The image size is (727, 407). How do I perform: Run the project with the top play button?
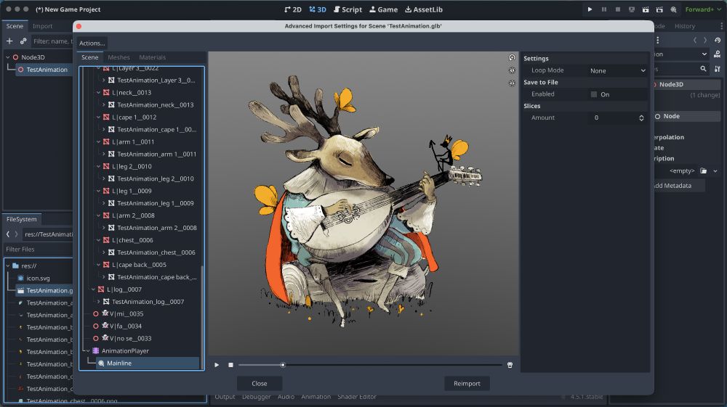(590, 9)
